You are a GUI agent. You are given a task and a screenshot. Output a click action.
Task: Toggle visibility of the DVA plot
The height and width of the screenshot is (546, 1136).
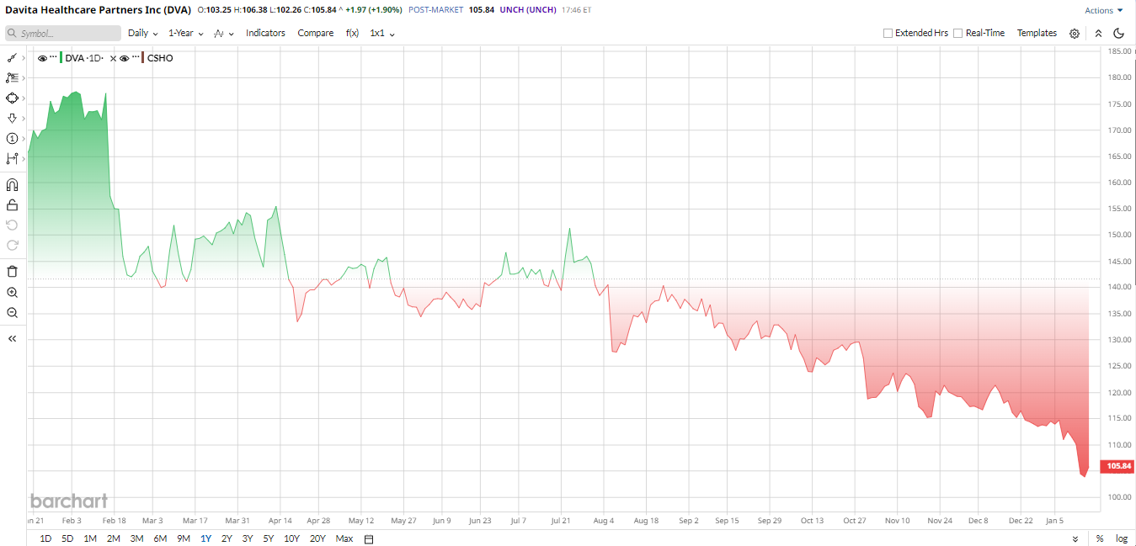click(x=42, y=58)
